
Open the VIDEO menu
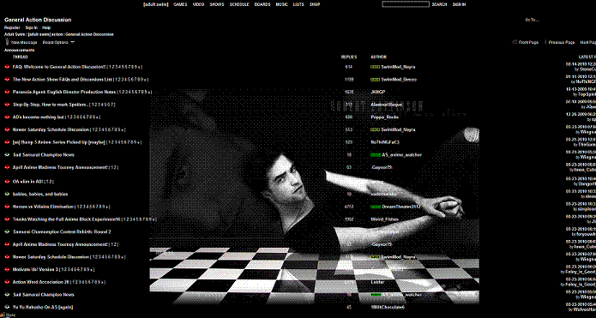[x=198, y=4]
